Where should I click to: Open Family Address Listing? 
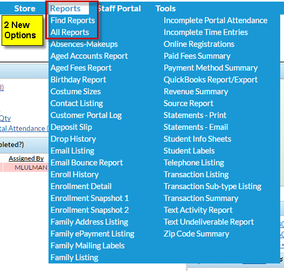point(89,222)
